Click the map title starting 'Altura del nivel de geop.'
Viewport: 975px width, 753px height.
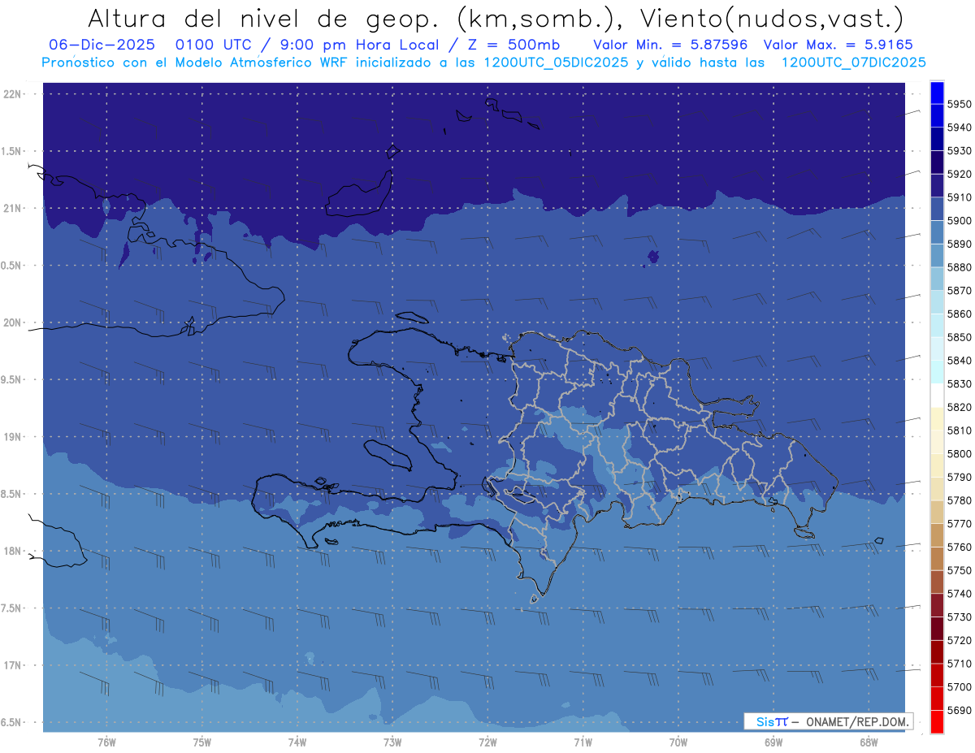click(495, 18)
